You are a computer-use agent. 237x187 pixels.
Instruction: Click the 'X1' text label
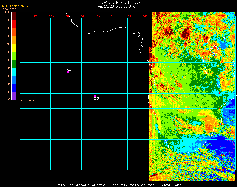(x=69, y=69)
